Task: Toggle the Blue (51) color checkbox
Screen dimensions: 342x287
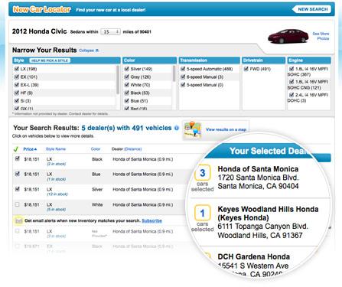Action: [x=126, y=101]
